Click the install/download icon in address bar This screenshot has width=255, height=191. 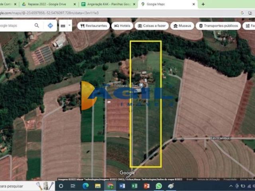(x=250, y=13)
